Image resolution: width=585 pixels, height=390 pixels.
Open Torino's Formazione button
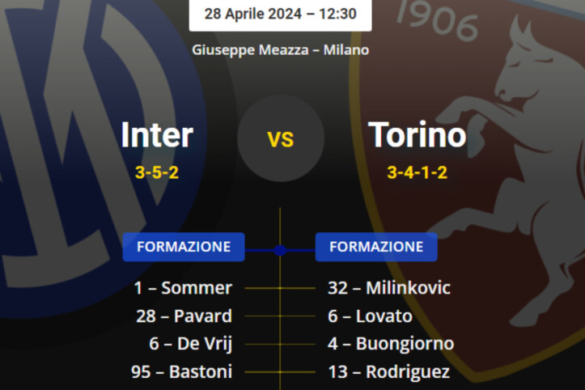click(376, 247)
